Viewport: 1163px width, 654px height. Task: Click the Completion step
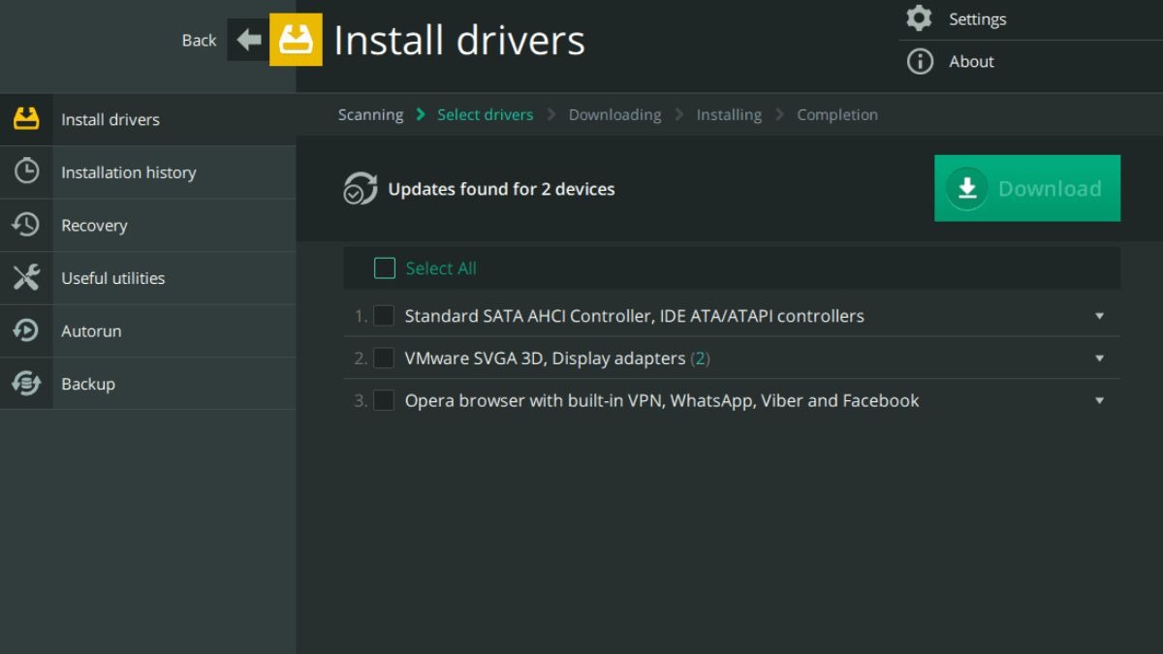[837, 114]
